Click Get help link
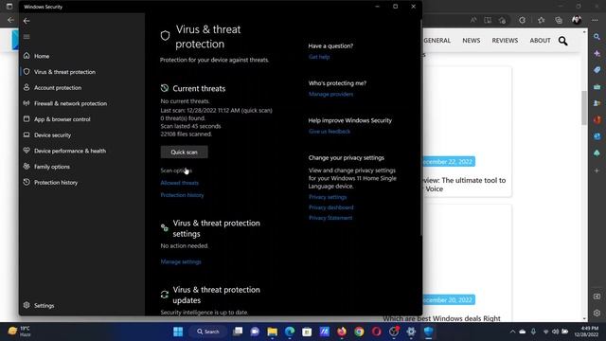Viewport: 606px width, 341px height. (319, 57)
